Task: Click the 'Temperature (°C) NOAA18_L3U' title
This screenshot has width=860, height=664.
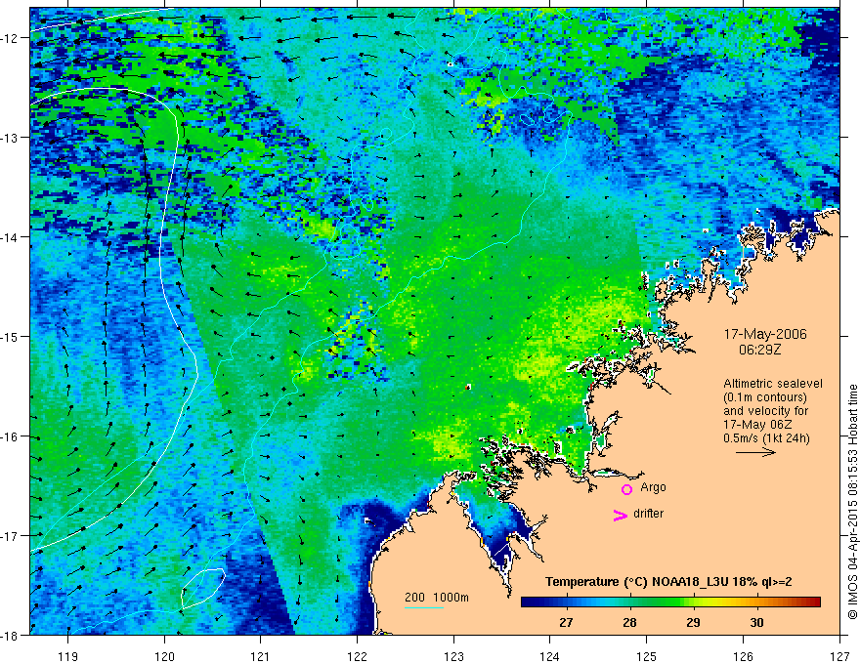Action: tap(637, 582)
